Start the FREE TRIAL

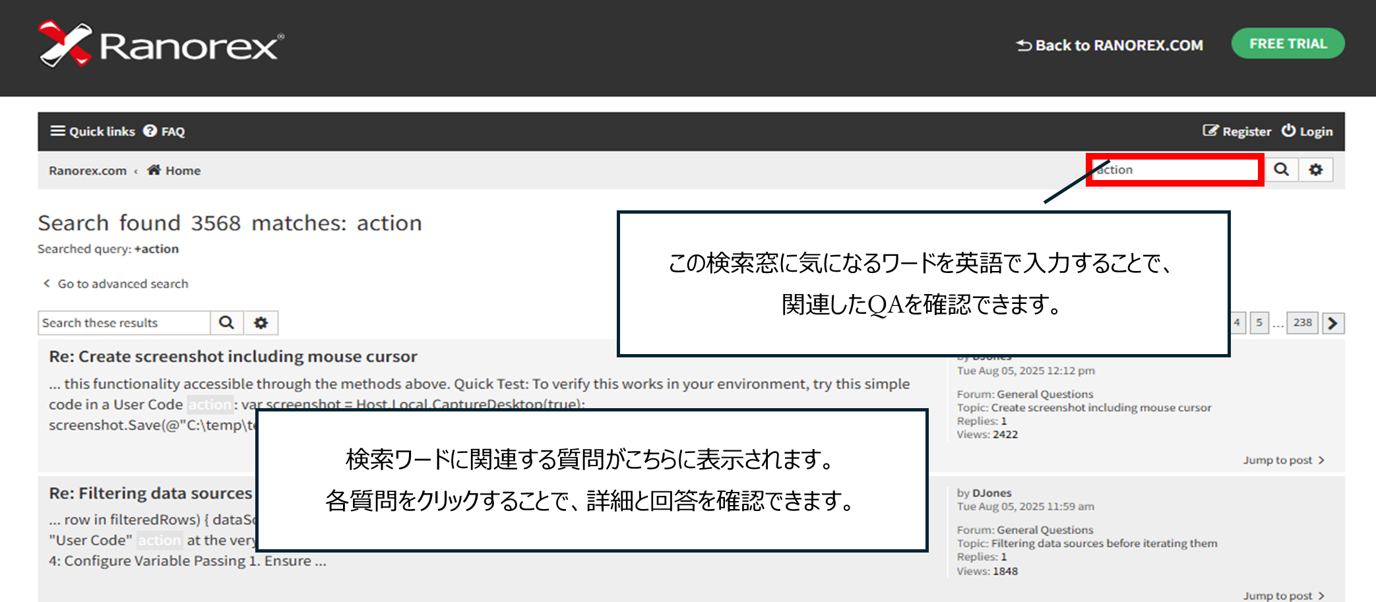coord(1288,44)
